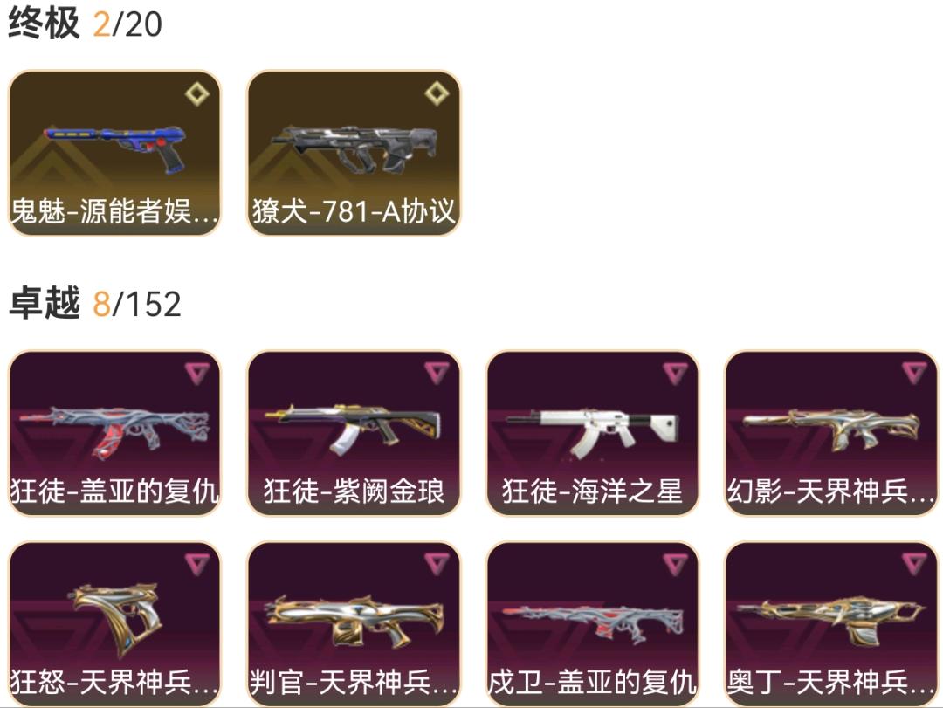
Task: Select the 狂徒-盖亚的复仇 rifle skin
Action: (x=114, y=433)
